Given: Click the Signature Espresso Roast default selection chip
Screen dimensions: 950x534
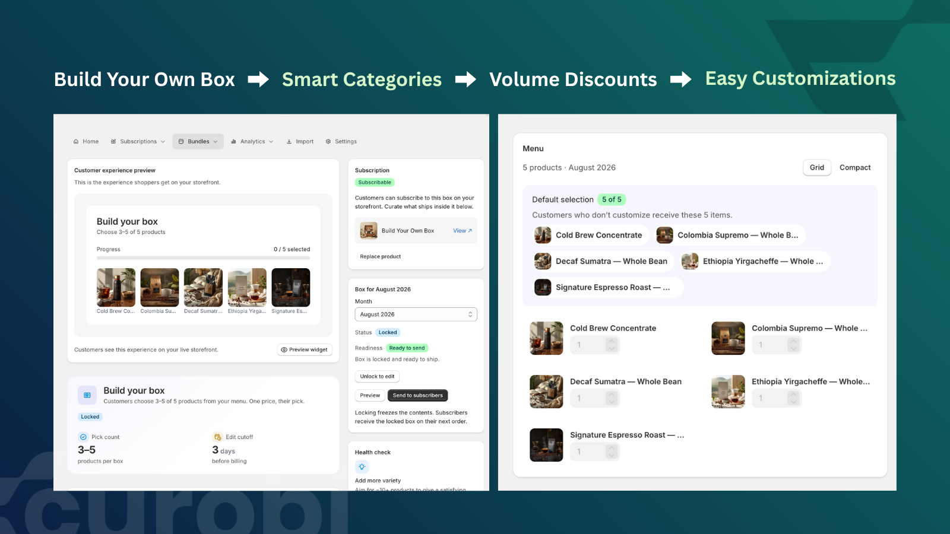Looking at the screenshot, I should 608,288.
